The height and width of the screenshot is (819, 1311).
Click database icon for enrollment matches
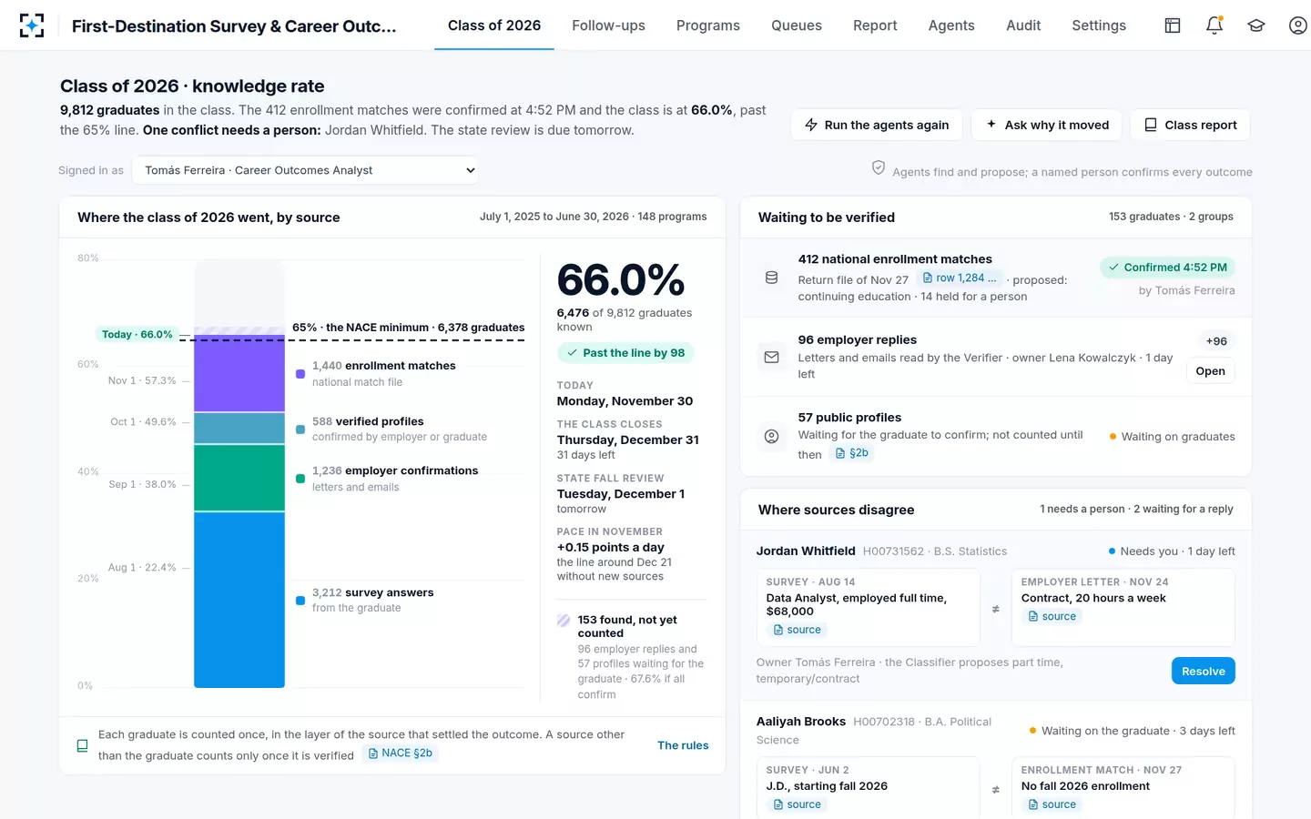click(x=771, y=278)
